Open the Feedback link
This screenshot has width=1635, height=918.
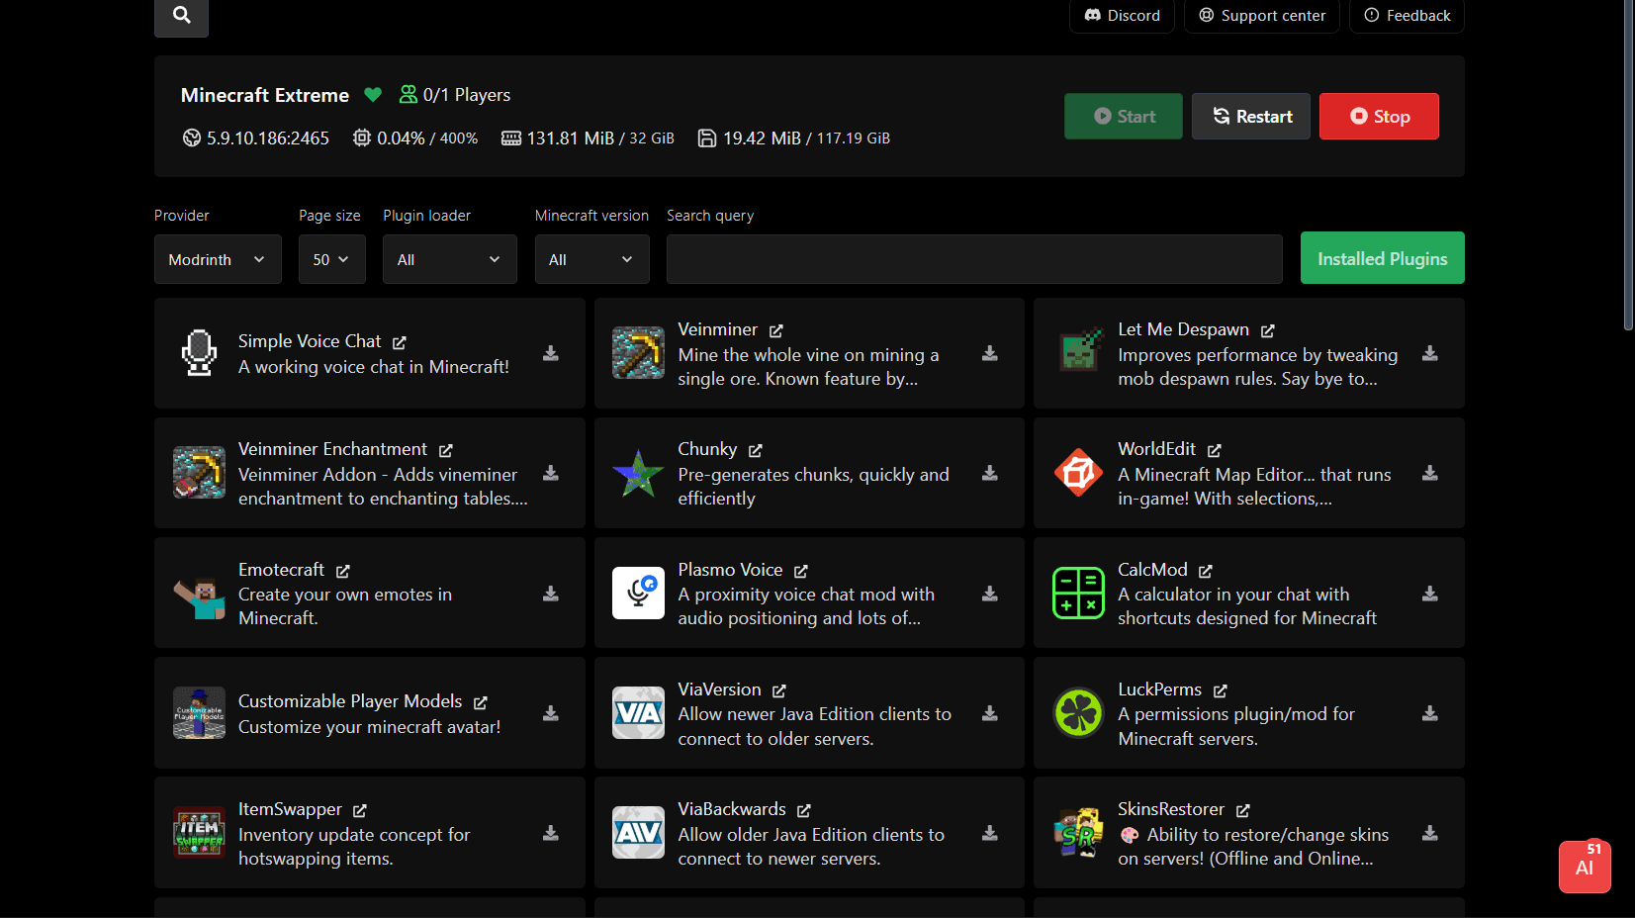[1407, 16]
